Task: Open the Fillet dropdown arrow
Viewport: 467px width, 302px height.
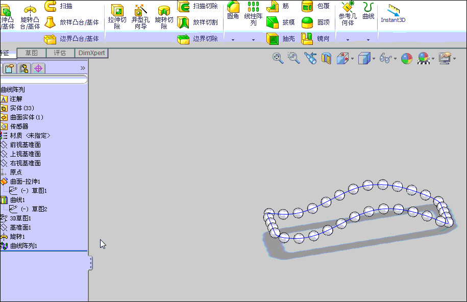Action: [x=233, y=40]
